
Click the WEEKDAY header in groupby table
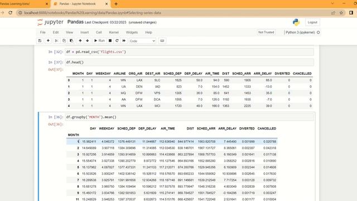tap(107, 128)
